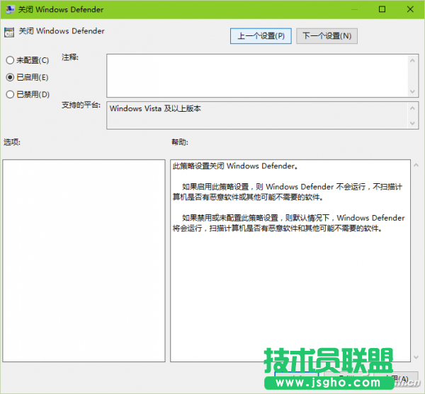The image size is (425, 394).
Task: Select the 未配置(C) radio option
Action: (10, 60)
